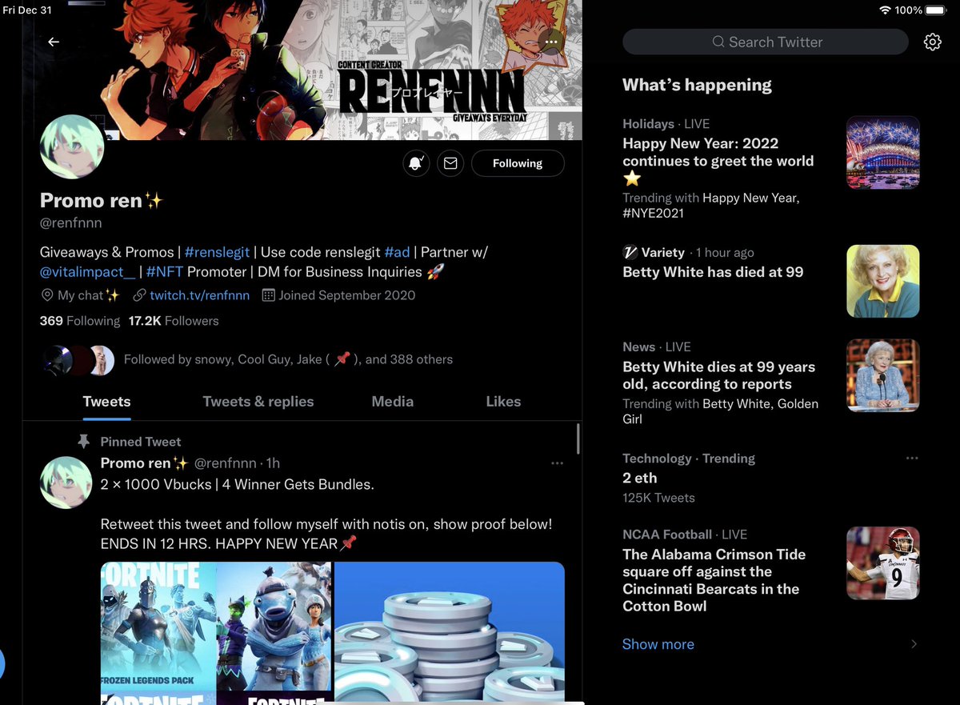View the 17.2K Followers list
The height and width of the screenshot is (705, 960).
click(x=174, y=321)
